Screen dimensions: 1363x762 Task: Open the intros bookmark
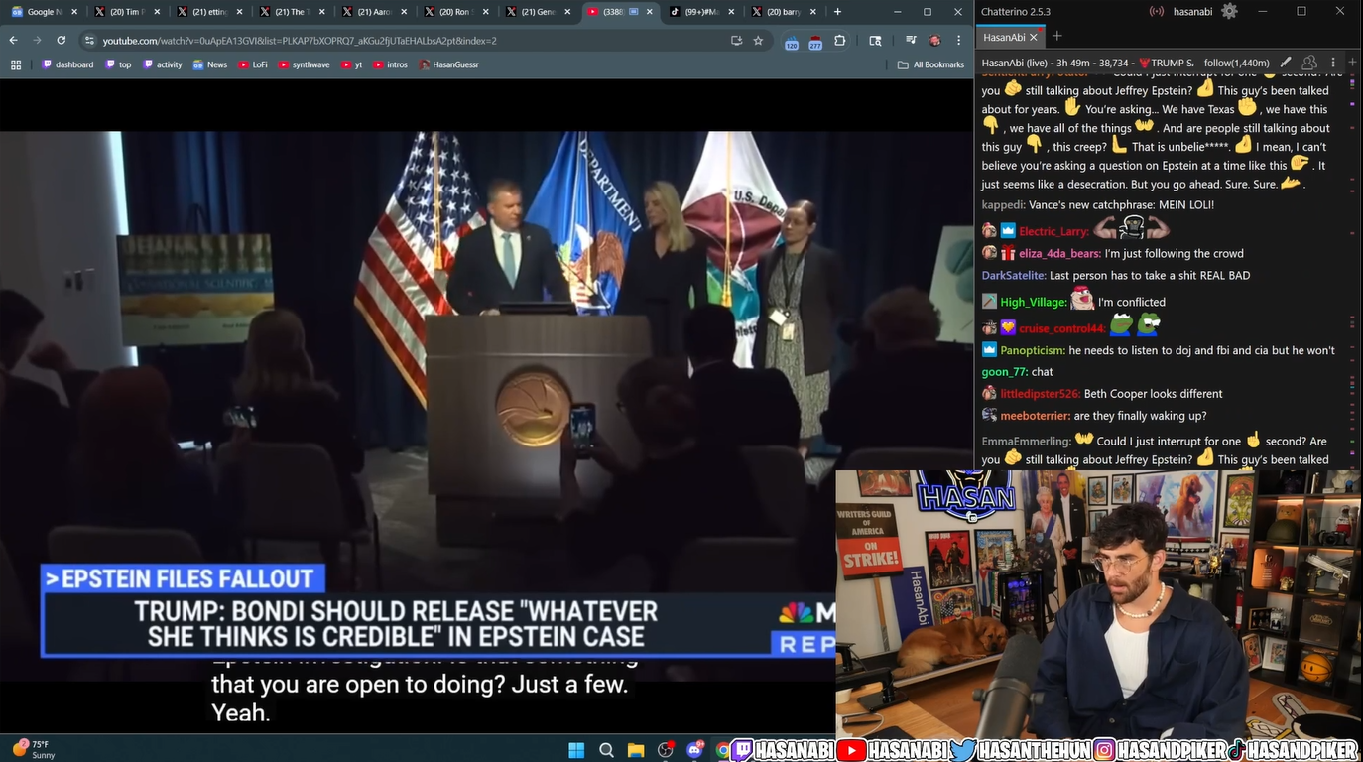[x=391, y=64]
